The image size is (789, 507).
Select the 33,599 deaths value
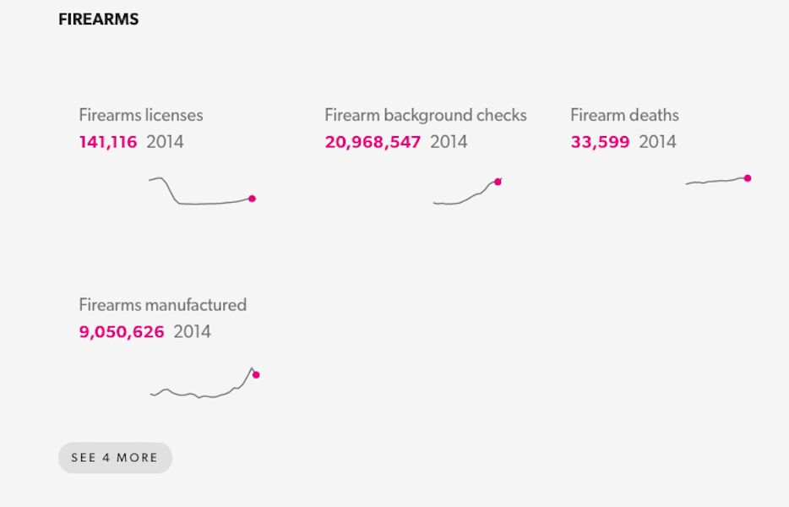click(600, 142)
